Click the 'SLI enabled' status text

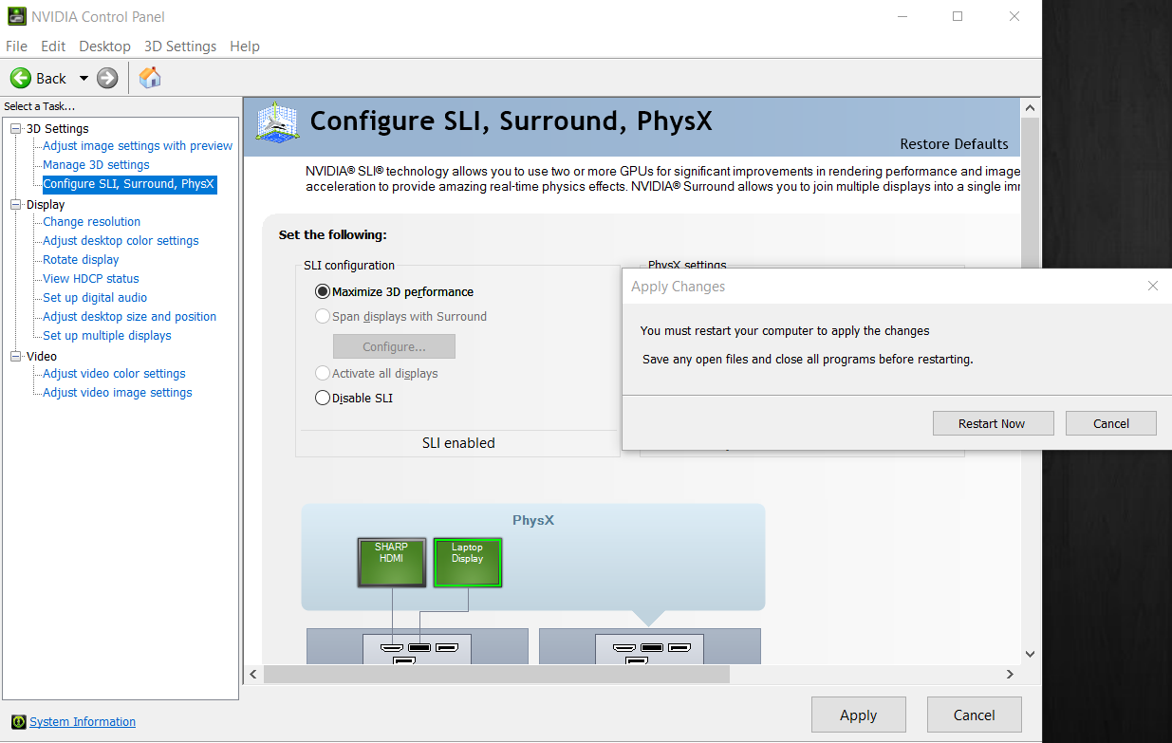(458, 443)
